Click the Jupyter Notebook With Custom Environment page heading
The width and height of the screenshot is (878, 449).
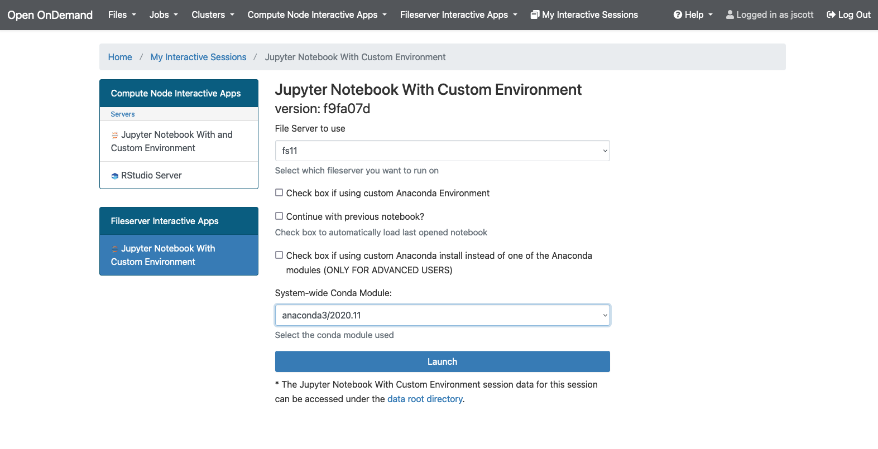tap(428, 90)
